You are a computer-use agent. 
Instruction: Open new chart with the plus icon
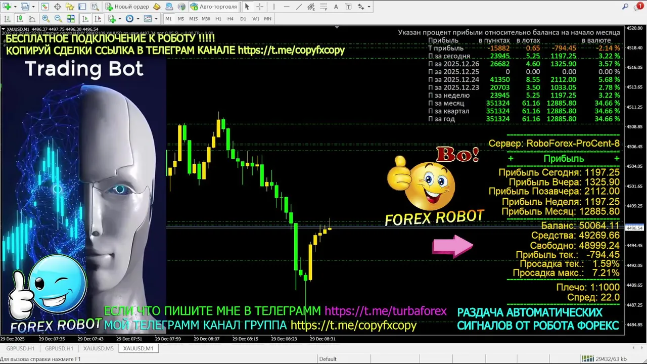point(7,7)
